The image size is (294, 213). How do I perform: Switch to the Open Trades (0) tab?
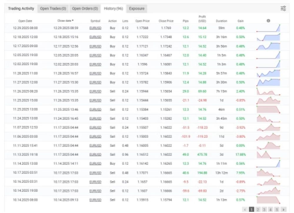coord(53,9)
